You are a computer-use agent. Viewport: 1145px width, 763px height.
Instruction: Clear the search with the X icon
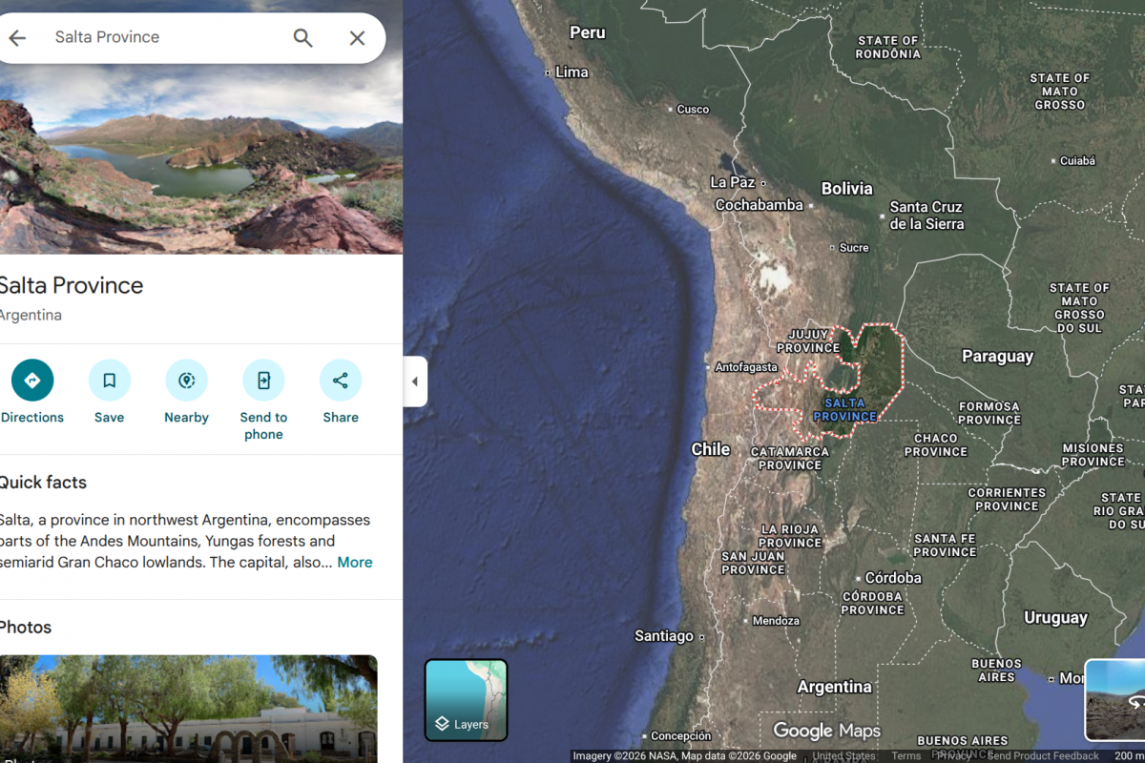coord(357,38)
